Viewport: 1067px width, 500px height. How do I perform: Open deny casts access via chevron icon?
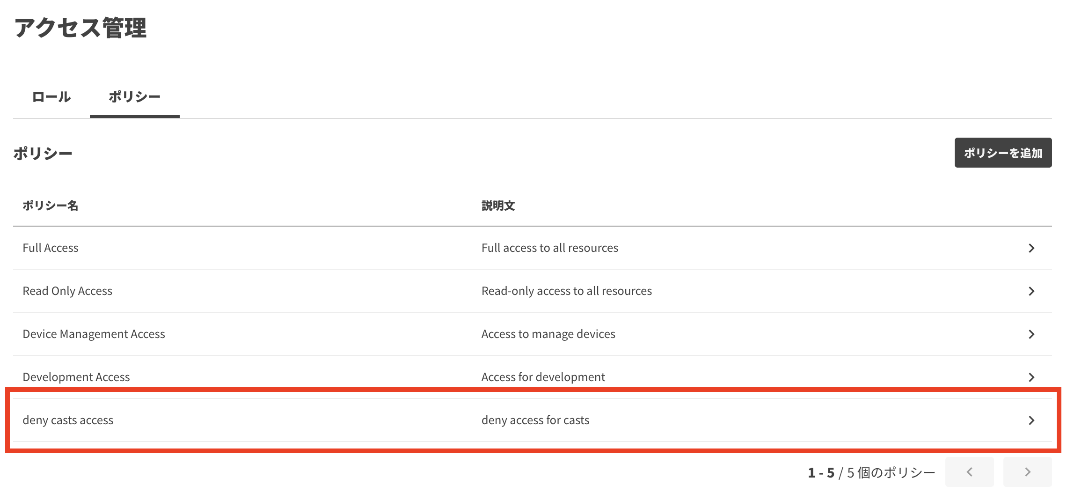click(1031, 420)
